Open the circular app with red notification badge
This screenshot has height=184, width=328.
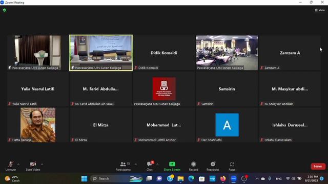coord(244,178)
